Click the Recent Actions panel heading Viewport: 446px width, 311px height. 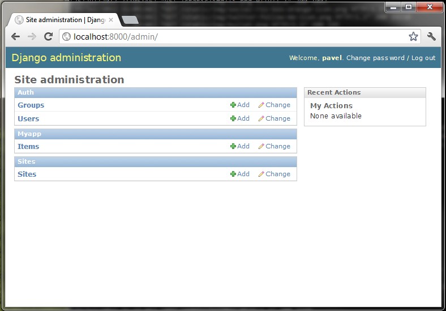(365, 92)
